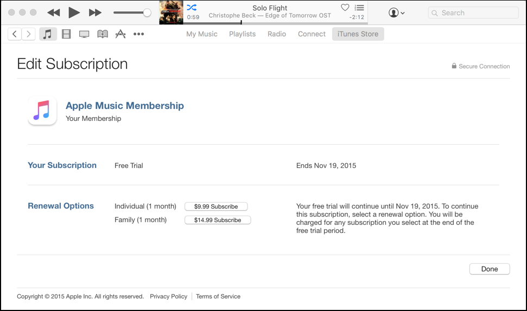Subscribe to Individual plan for $9.99

coord(216,206)
